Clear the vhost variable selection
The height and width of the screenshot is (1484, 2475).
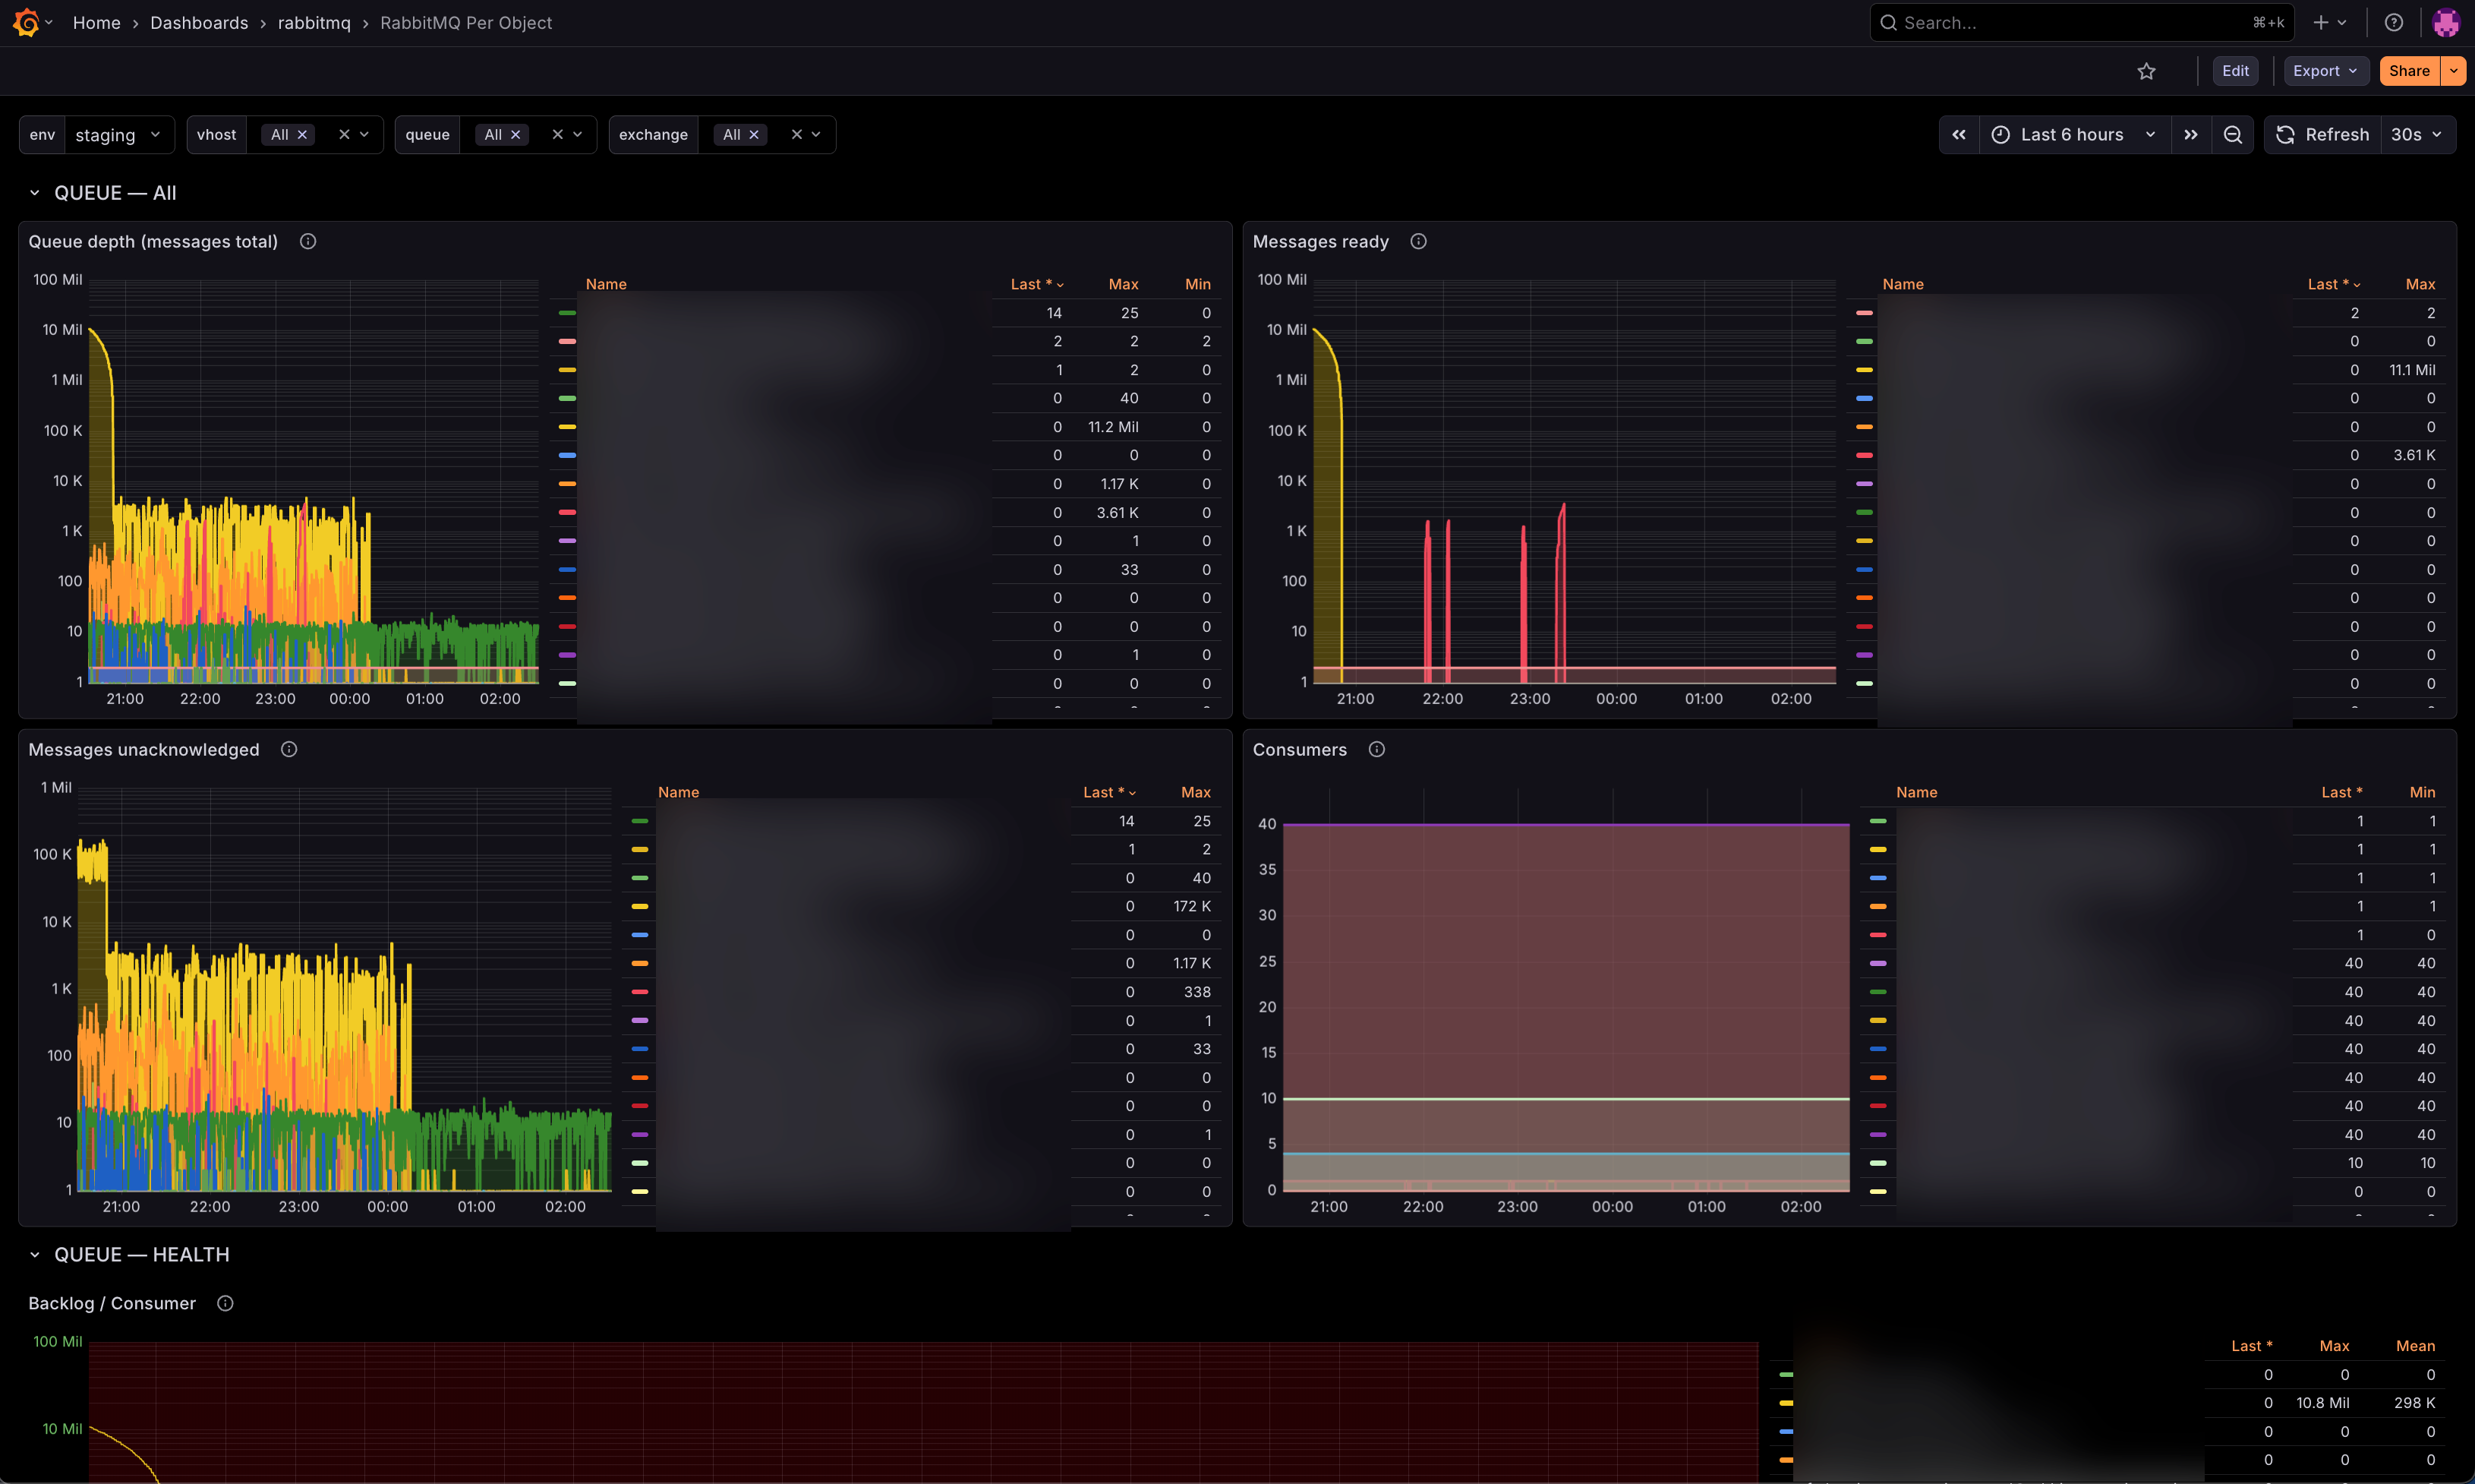[x=344, y=135]
